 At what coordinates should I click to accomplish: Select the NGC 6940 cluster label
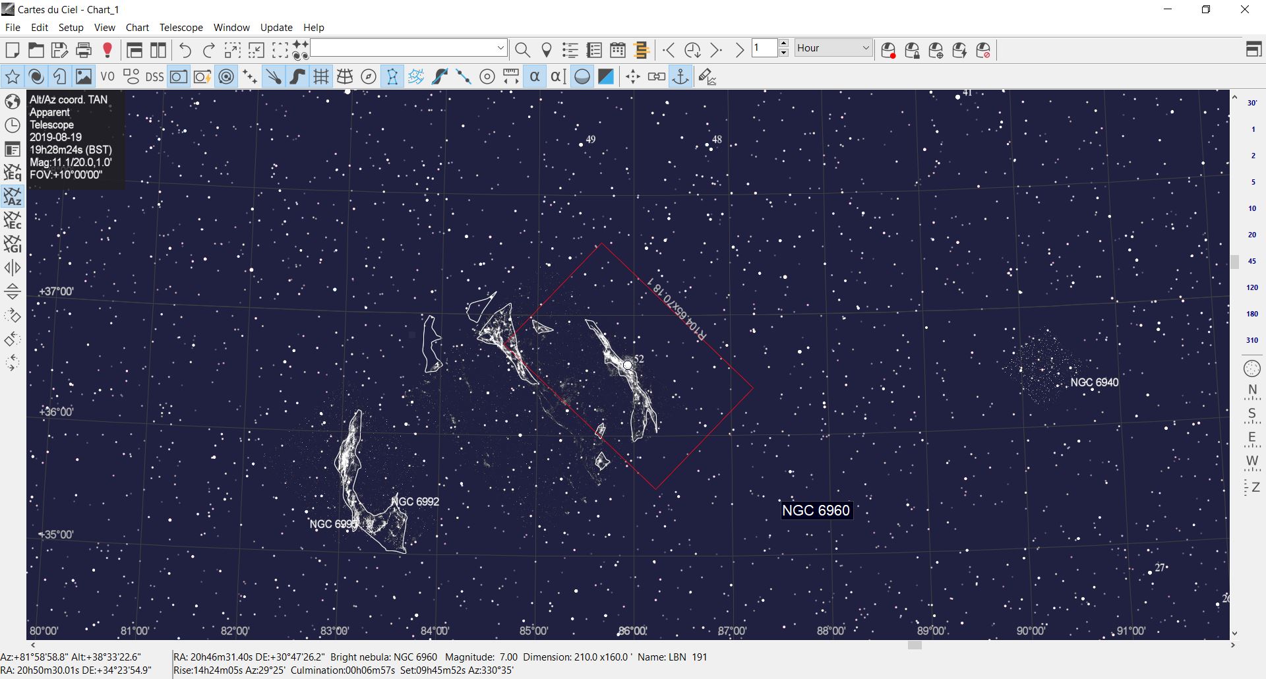[1095, 382]
